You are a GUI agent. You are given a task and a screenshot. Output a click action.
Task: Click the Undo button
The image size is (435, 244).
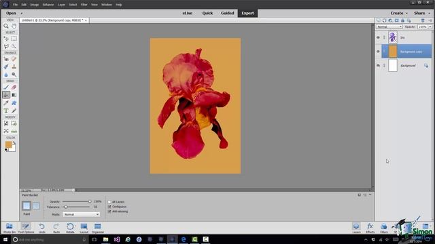(x=41, y=228)
